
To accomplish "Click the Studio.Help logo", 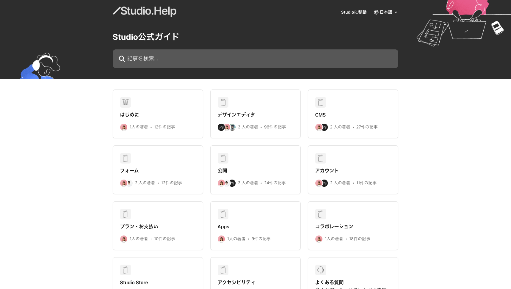I will click(x=145, y=11).
